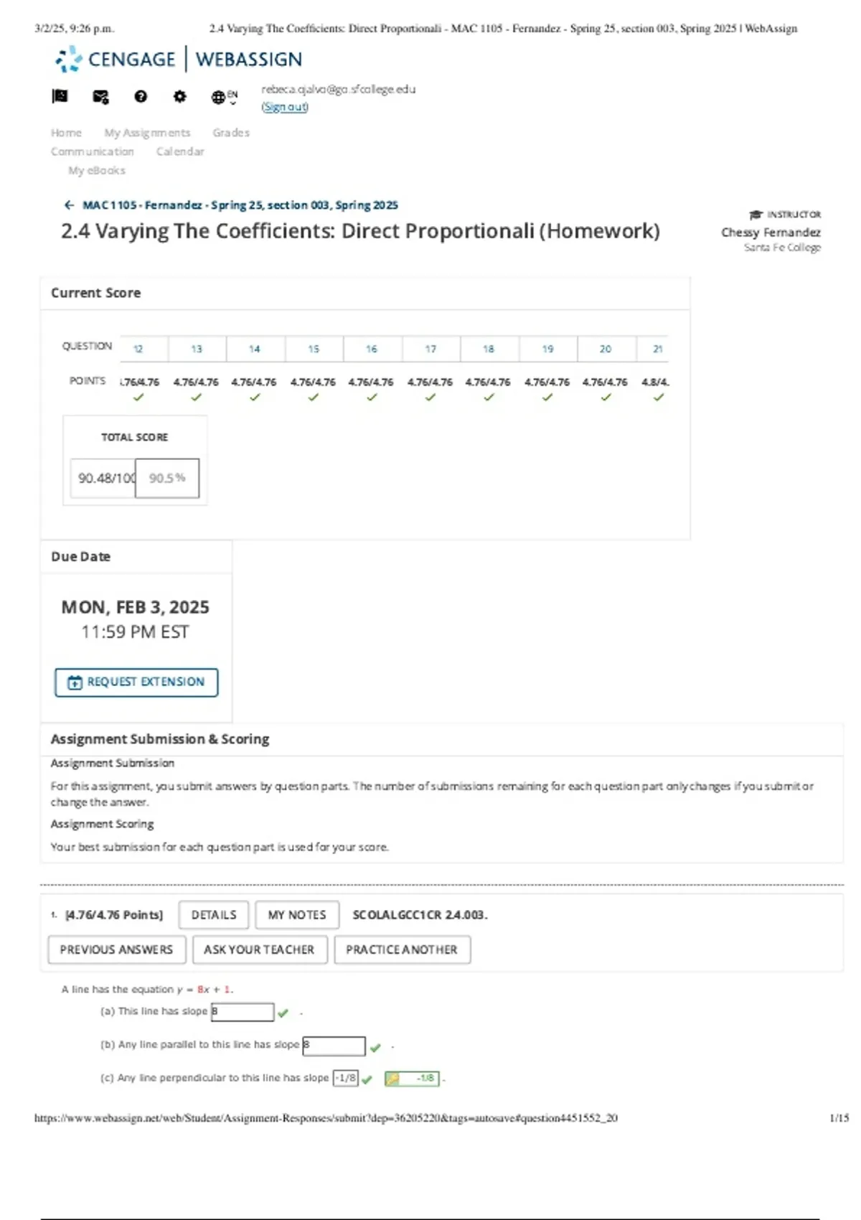Screen dimensions: 861x1220
Task: Click the Request Extension button
Action: coord(136,682)
